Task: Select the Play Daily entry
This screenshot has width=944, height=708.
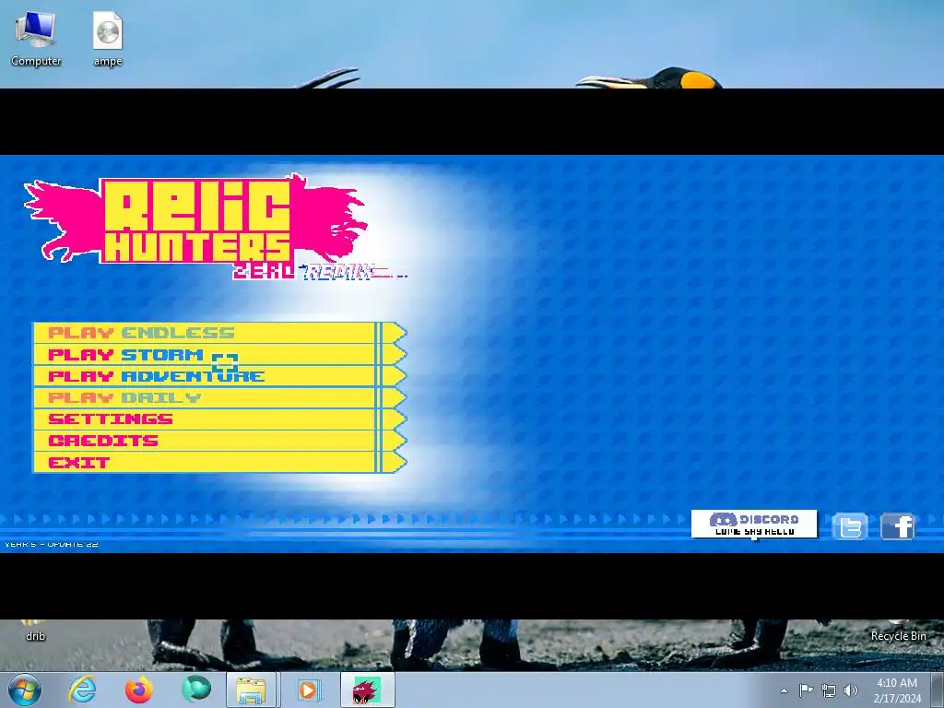Action: coord(219,397)
